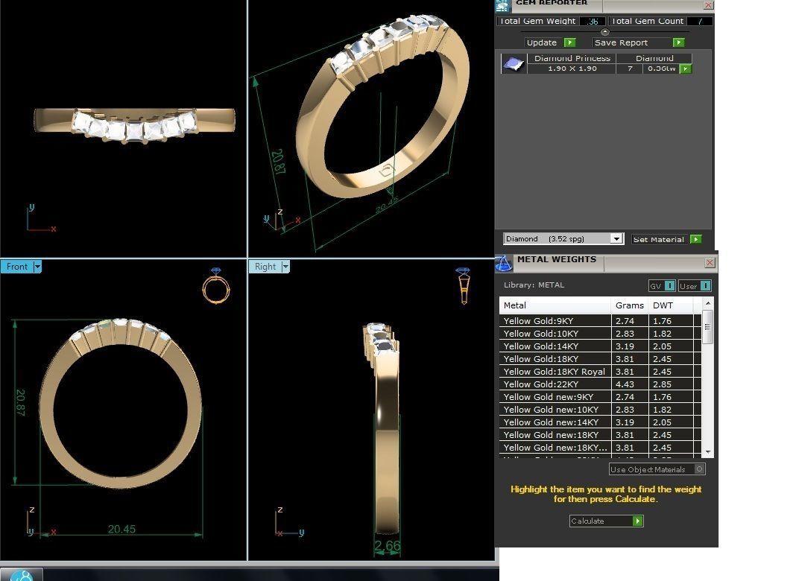Open the Right viewport dropdown arrow
The image size is (793, 581).
click(285, 267)
